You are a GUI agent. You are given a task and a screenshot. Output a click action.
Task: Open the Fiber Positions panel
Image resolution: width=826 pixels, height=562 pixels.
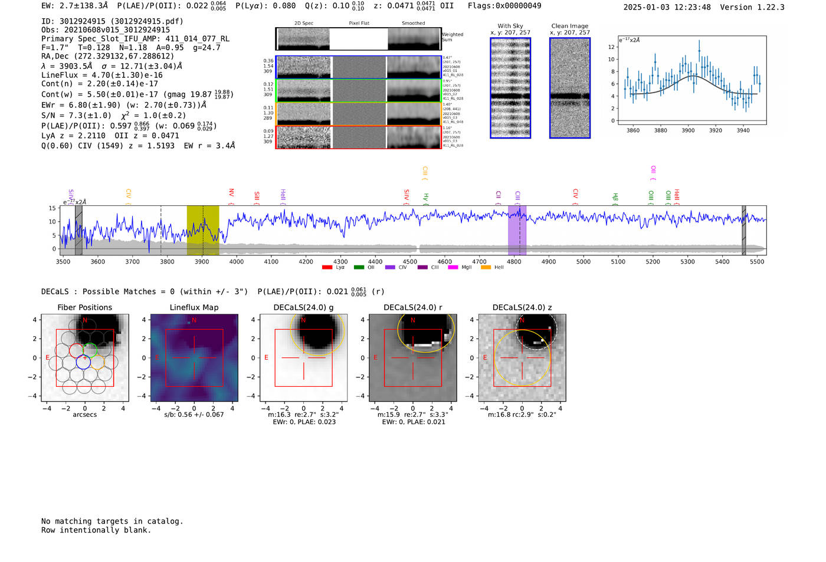84,357
